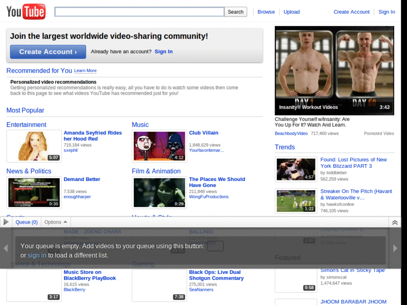This screenshot has width=407, height=305.
Task: Open the Recommended for You heading
Action: [39, 71]
